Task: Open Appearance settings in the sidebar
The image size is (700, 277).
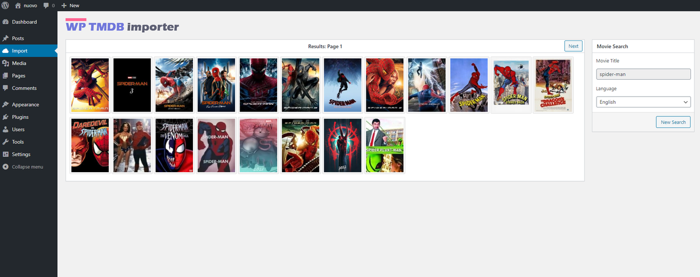Action: pos(25,104)
